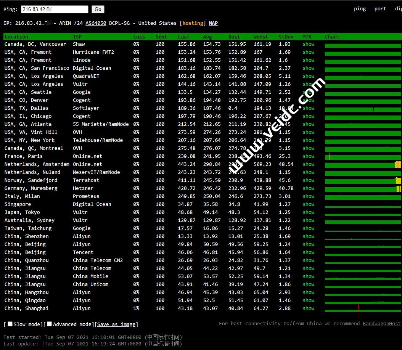Click the Ping IP address input field
This screenshot has width=402, height=350.
55,9
